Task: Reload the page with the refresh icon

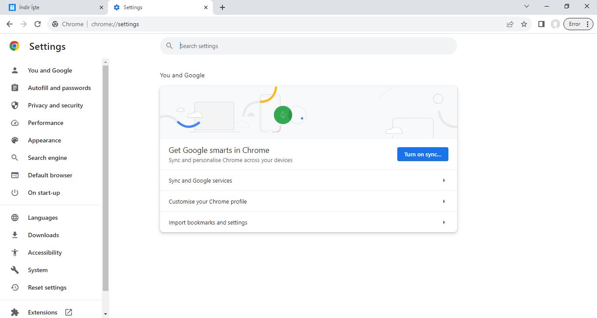Action: (38, 24)
